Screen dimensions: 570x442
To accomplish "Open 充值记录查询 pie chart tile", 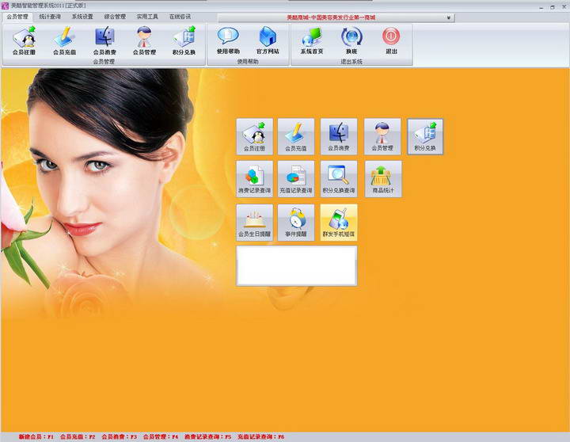I will [x=296, y=179].
